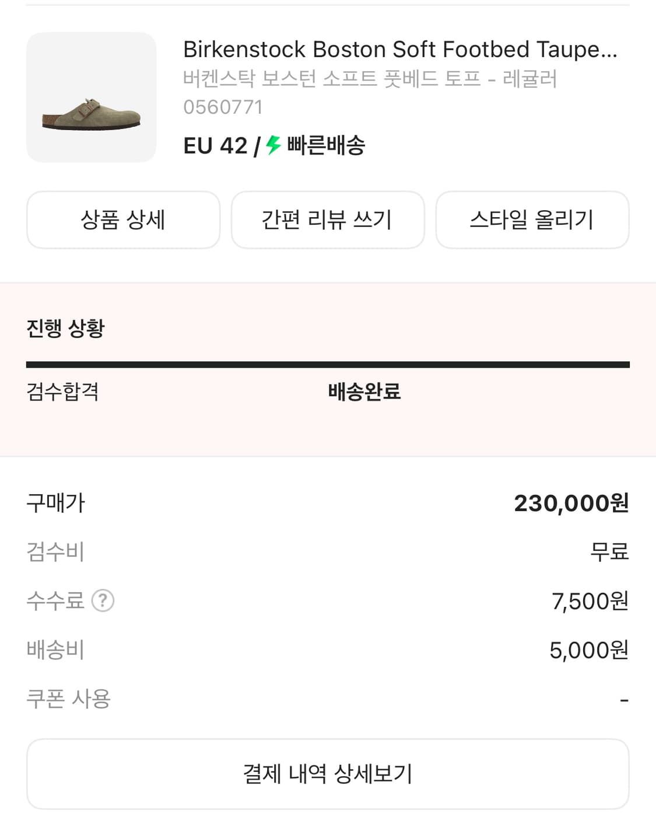Click the Birkenstock Boston Soft Footbed title
The image size is (656, 817).
tap(400, 50)
